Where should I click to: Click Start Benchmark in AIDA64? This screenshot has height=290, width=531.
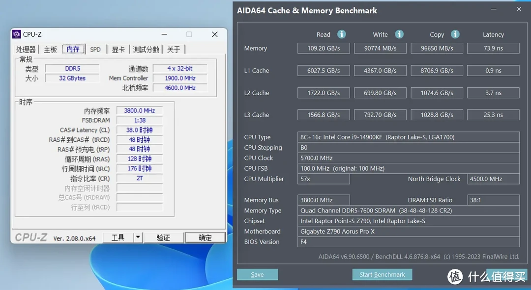[382, 274]
